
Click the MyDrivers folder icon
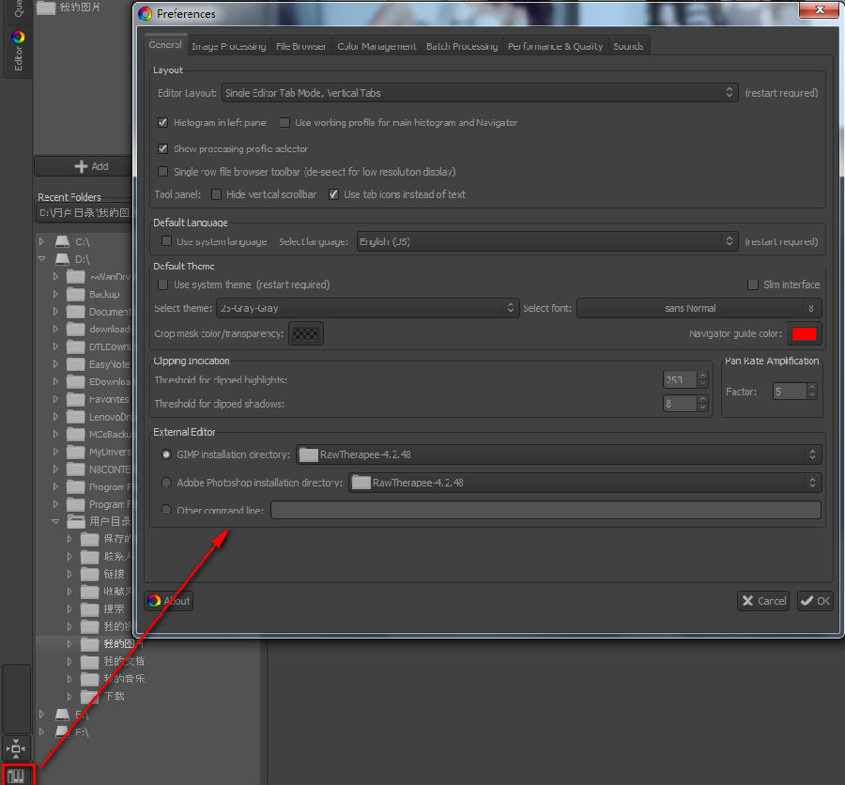[75, 452]
